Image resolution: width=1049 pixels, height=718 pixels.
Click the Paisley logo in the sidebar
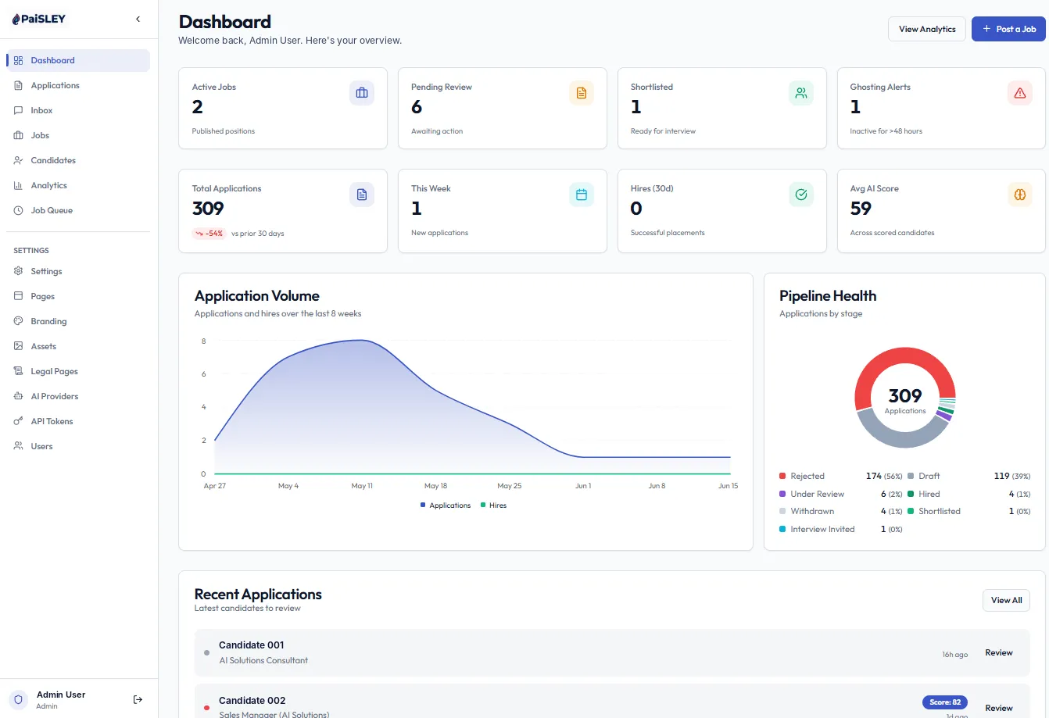[38, 19]
